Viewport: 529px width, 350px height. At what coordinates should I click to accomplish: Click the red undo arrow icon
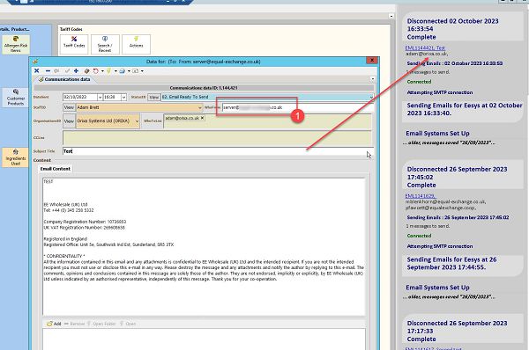tap(96, 70)
